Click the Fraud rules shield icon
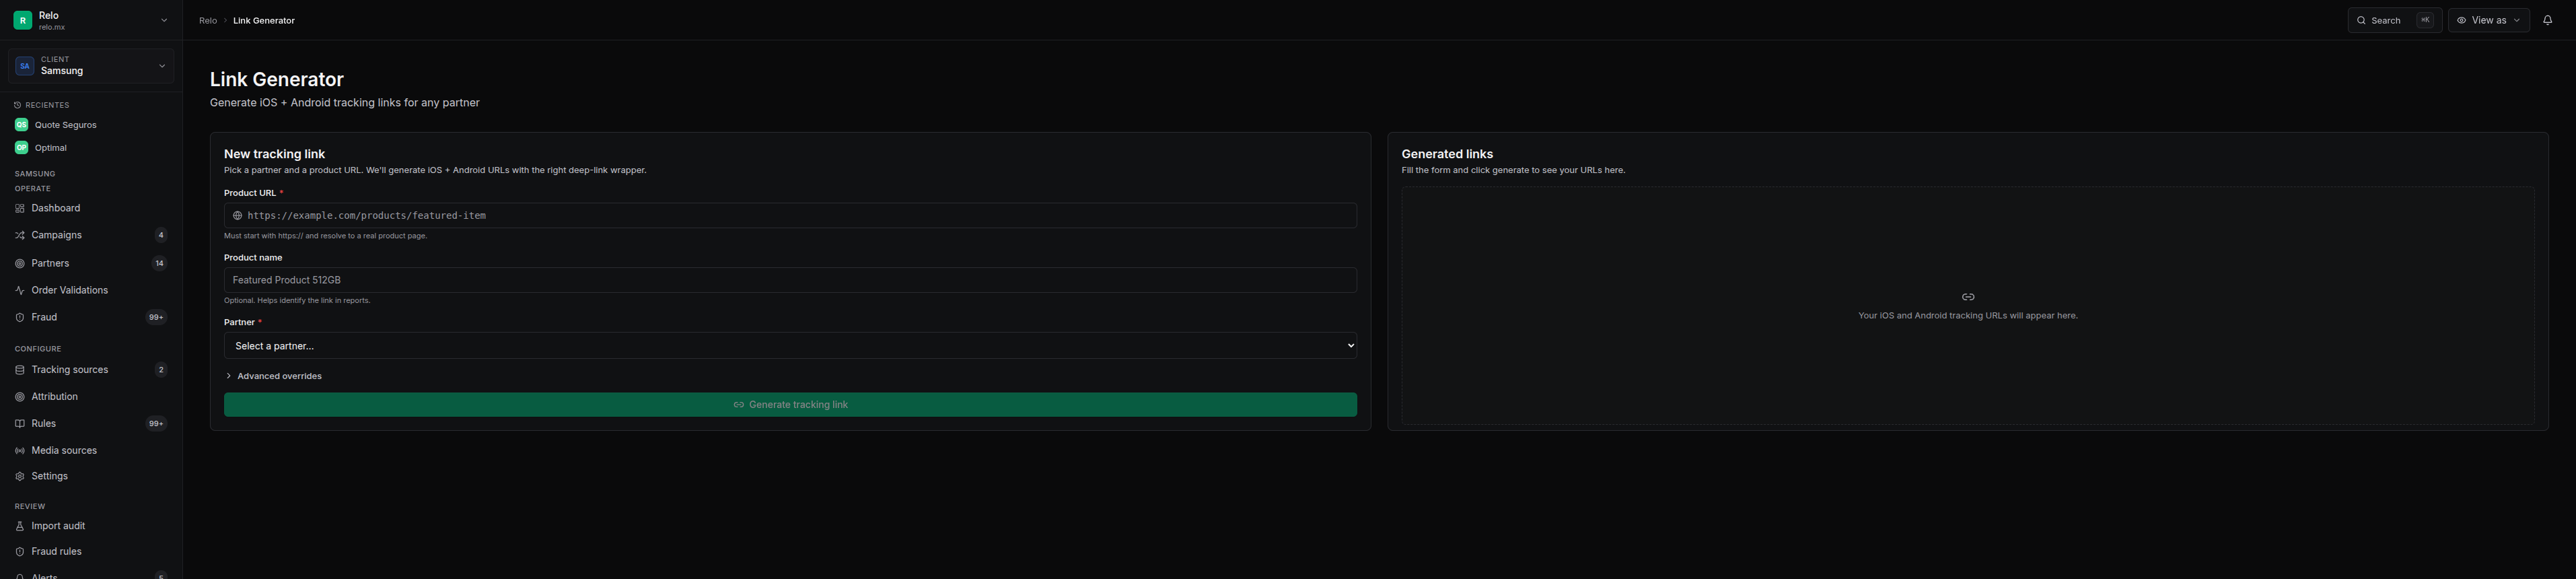This screenshot has height=579, width=2576. [20, 552]
